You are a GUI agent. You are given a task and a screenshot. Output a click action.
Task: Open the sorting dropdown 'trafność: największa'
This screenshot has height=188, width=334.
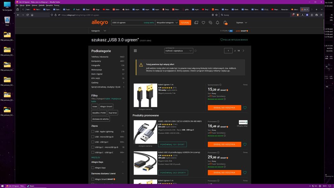pyautogui.click(x=179, y=51)
